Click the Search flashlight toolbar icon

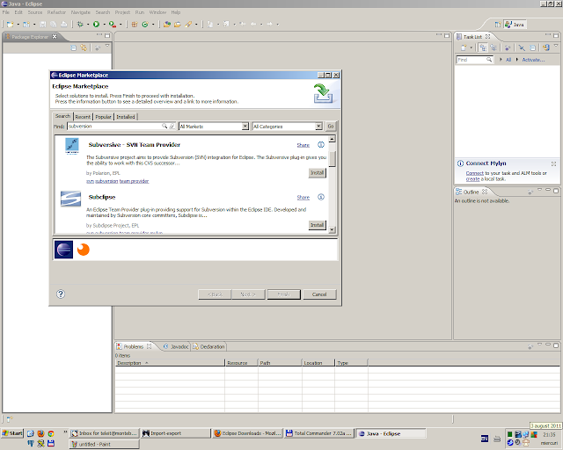click(x=188, y=25)
